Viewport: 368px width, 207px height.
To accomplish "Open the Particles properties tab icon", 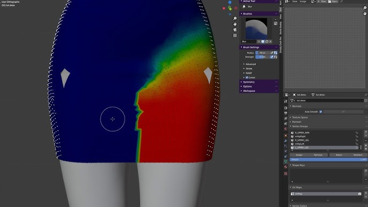I will point(285,146).
